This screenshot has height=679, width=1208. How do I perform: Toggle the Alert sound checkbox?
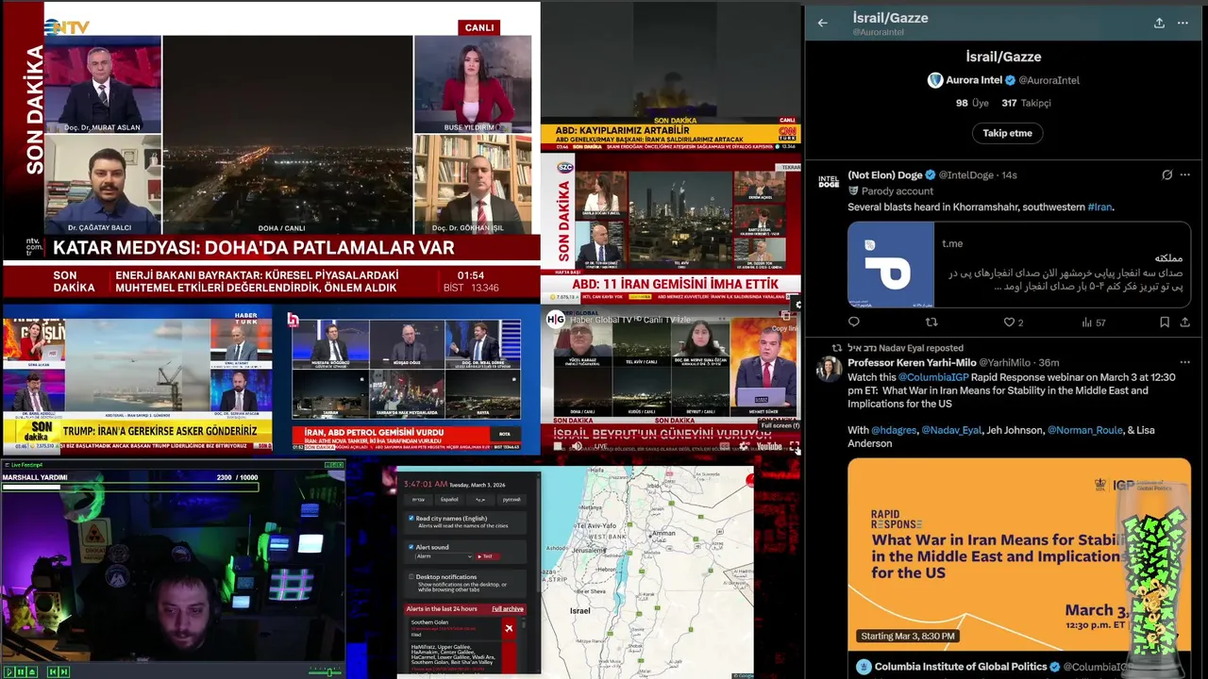tap(411, 547)
